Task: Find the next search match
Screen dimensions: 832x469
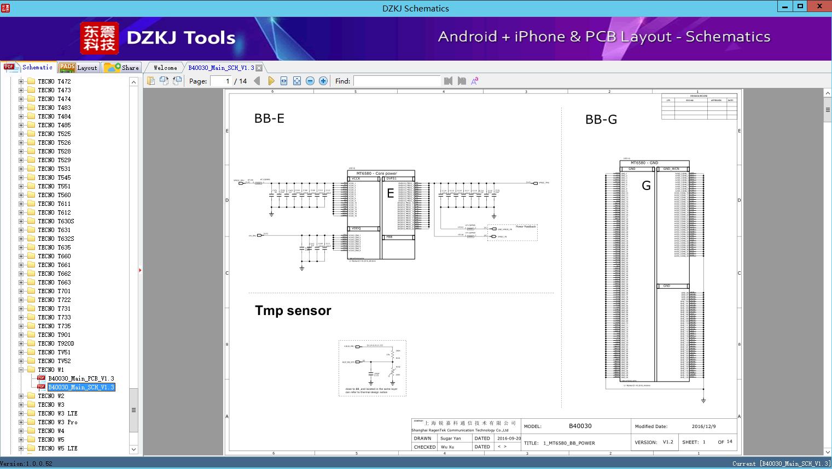Action: click(462, 81)
